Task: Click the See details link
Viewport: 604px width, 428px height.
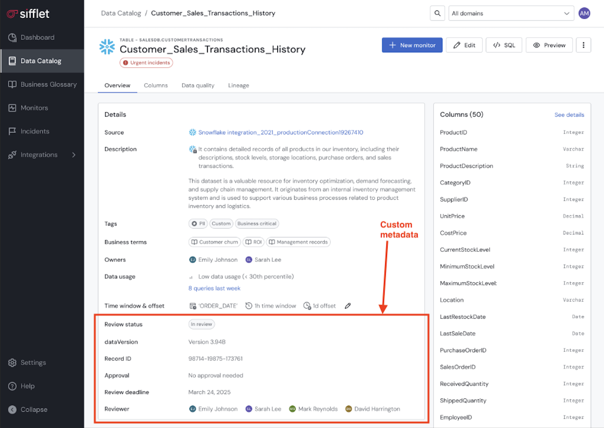Action: pyautogui.click(x=569, y=115)
